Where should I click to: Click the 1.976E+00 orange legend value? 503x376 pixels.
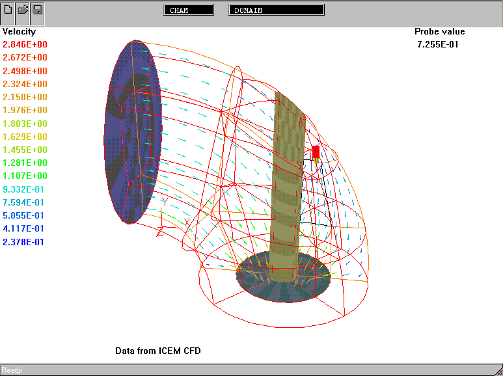pyautogui.click(x=25, y=111)
